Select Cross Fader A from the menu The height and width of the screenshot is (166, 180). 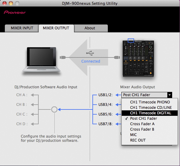click(149, 124)
